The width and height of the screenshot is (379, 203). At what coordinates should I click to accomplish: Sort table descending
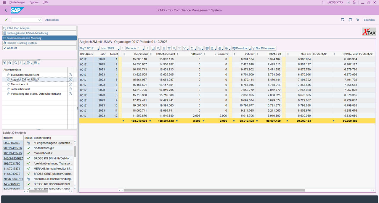[x=169, y=48]
